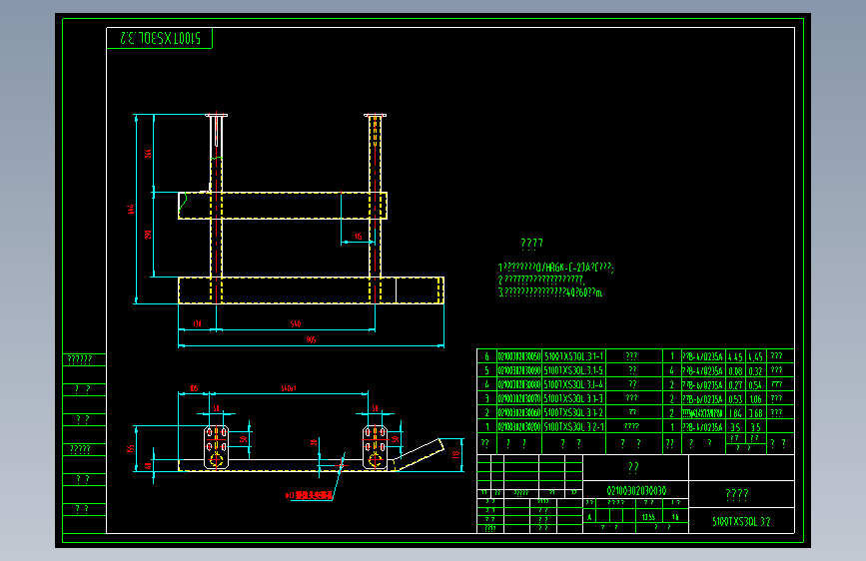866x561 pixels.
Task: Select the 0.53 weight cell
Action: (735, 398)
